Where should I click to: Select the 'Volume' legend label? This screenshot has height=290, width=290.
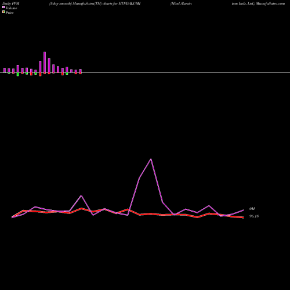click(11, 8)
